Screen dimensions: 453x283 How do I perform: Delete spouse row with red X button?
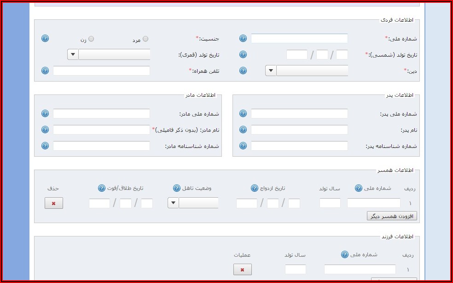click(x=54, y=203)
